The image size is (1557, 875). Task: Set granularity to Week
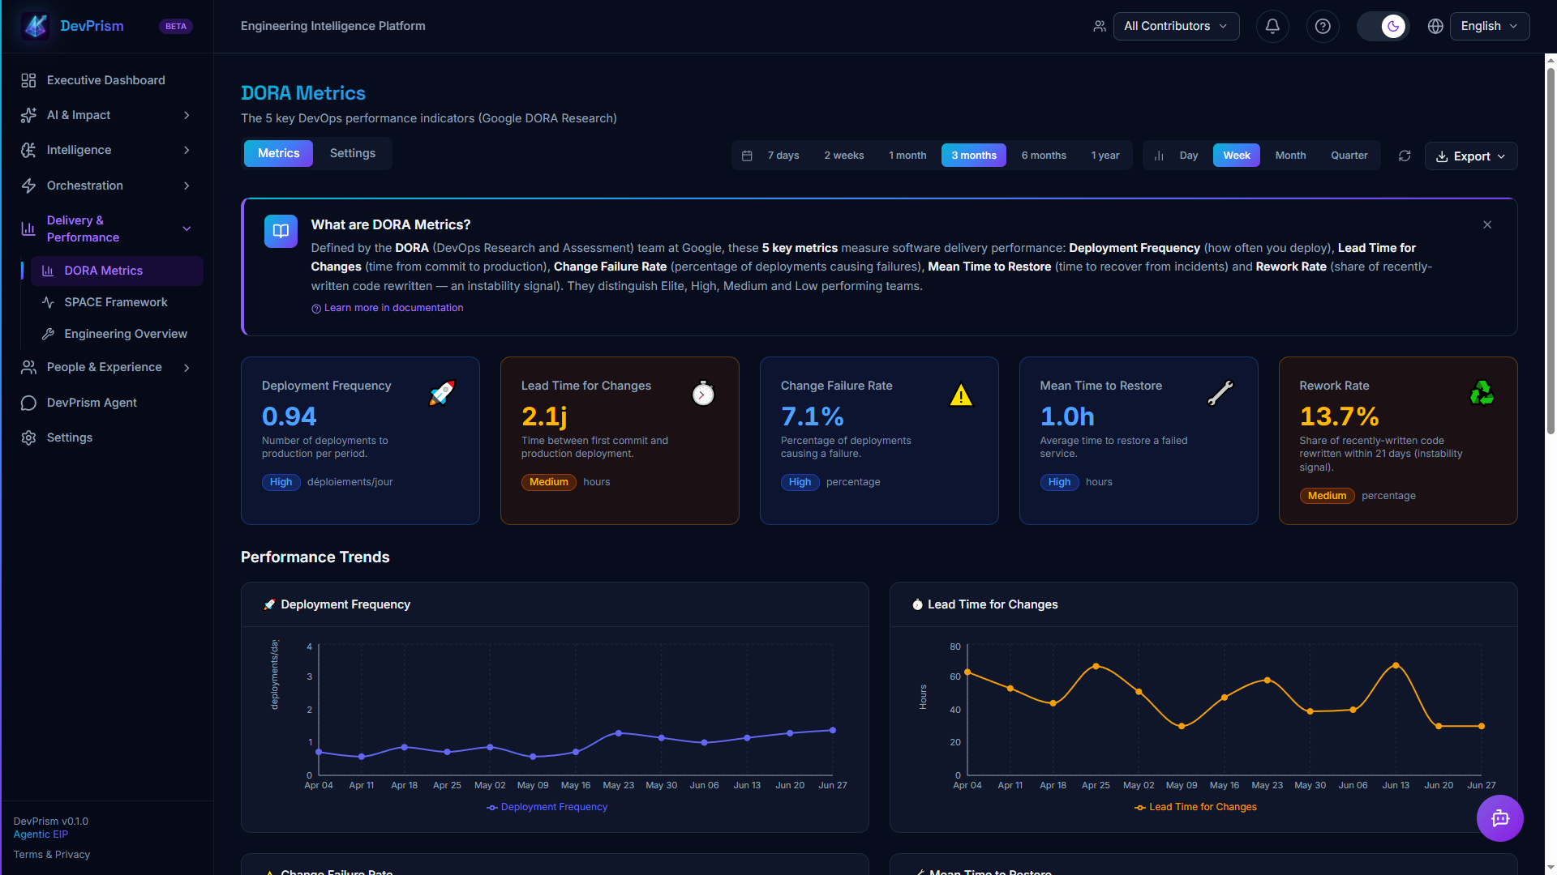tap(1237, 156)
